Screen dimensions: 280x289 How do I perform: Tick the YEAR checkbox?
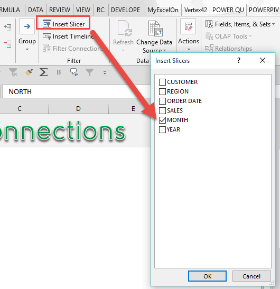click(162, 129)
